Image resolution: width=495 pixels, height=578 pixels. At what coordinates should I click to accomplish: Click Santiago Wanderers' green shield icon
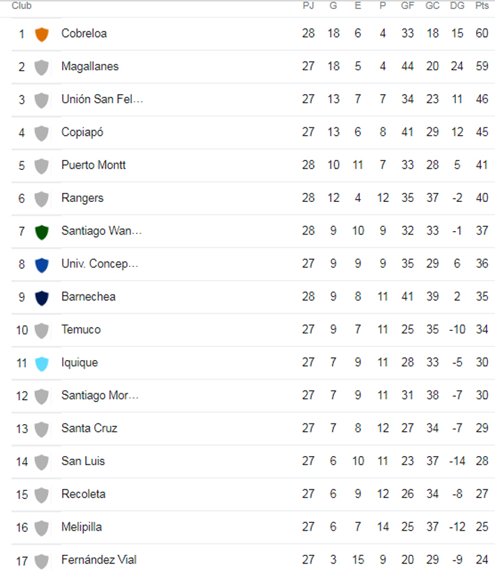[42, 232]
